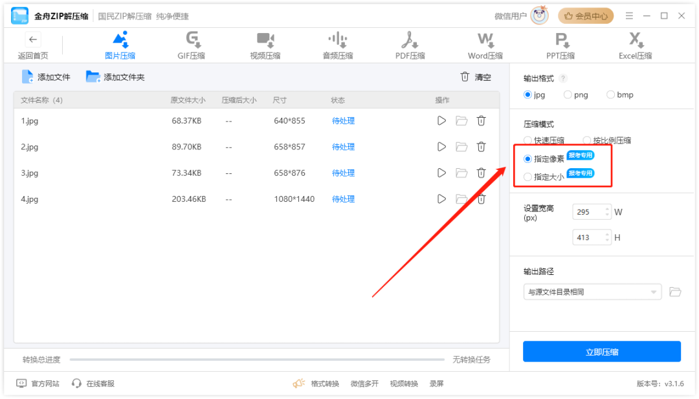This screenshot has width=699, height=399.
Task: Expand 输出路径 dropdown 与源文件目录相同
Action: point(592,292)
